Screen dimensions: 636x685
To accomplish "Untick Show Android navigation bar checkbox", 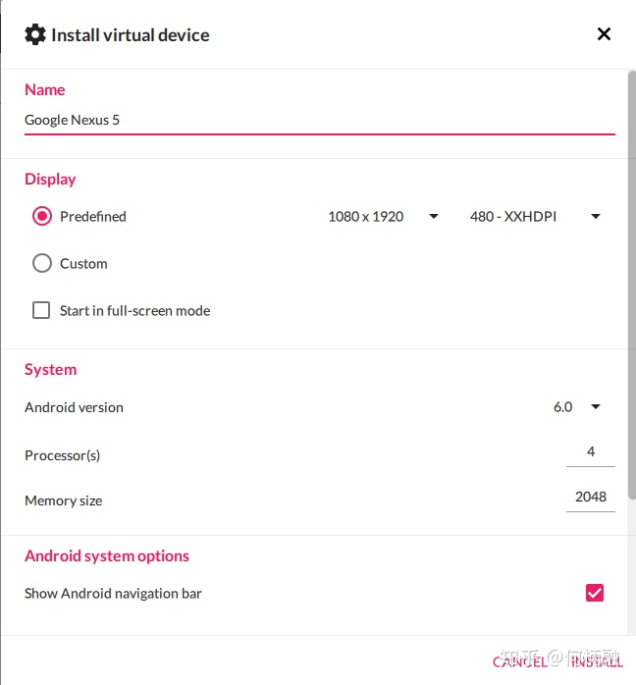I will 595,593.
